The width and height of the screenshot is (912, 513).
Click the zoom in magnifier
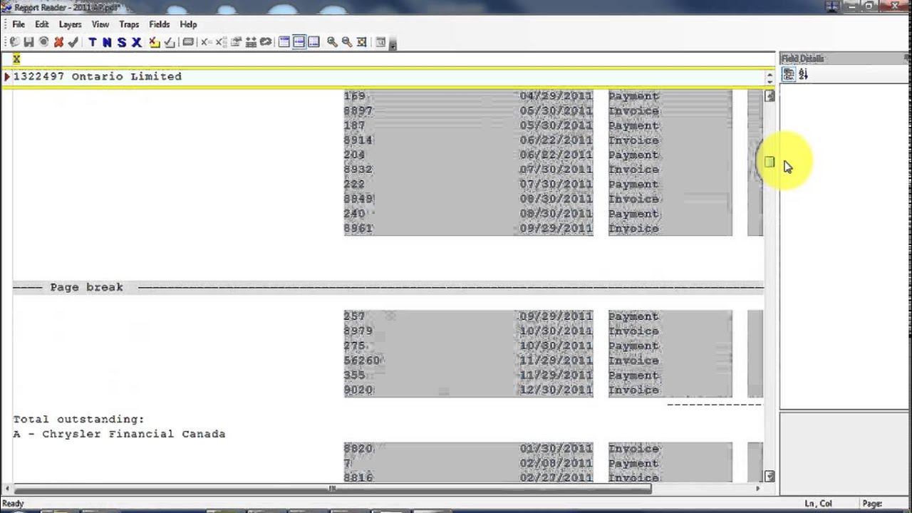[332, 42]
